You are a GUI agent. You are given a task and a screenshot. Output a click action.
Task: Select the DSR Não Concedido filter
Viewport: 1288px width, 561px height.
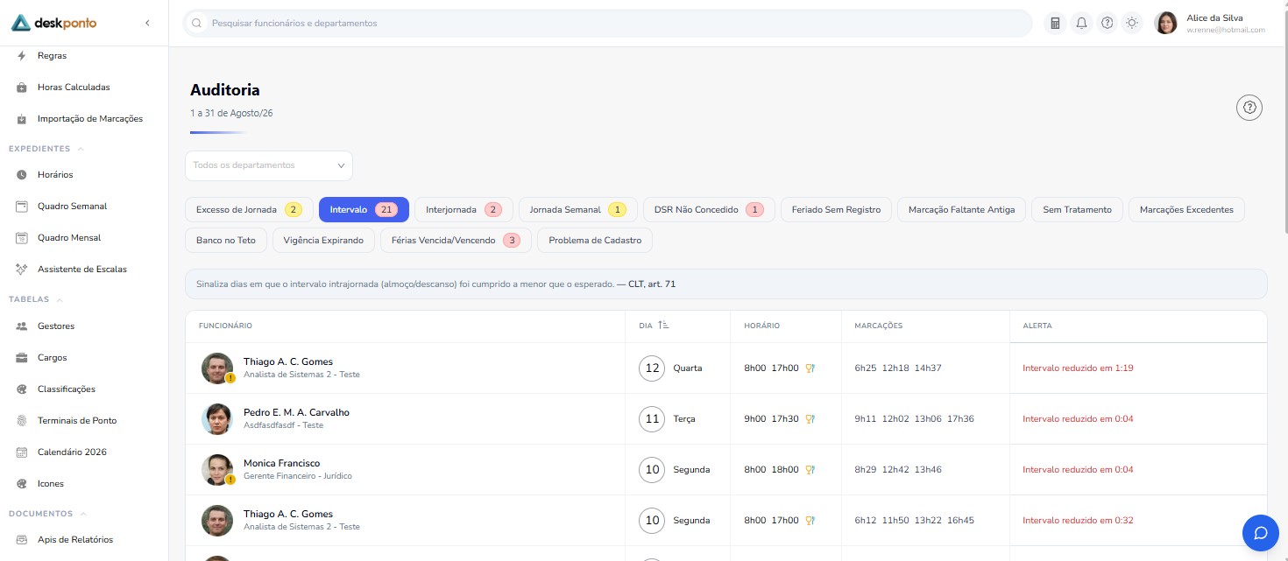(x=709, y=210)
